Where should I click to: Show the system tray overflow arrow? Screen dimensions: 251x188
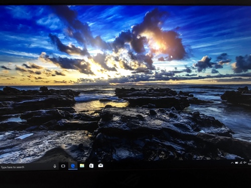[232, 163]
